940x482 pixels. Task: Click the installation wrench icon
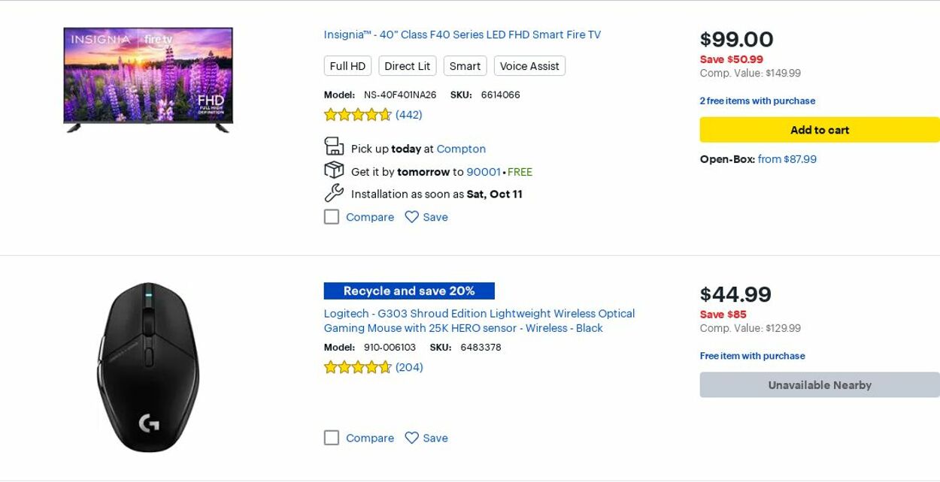point(334,193)
